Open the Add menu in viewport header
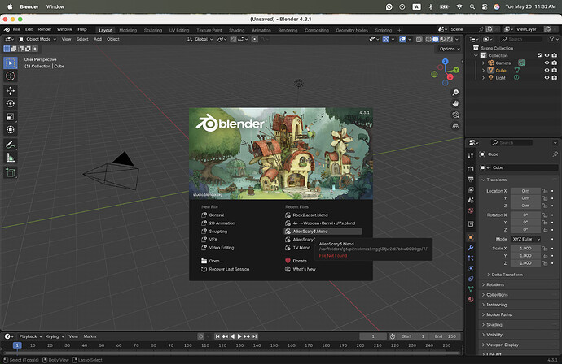The image size is (562, 364). (98, 39)
